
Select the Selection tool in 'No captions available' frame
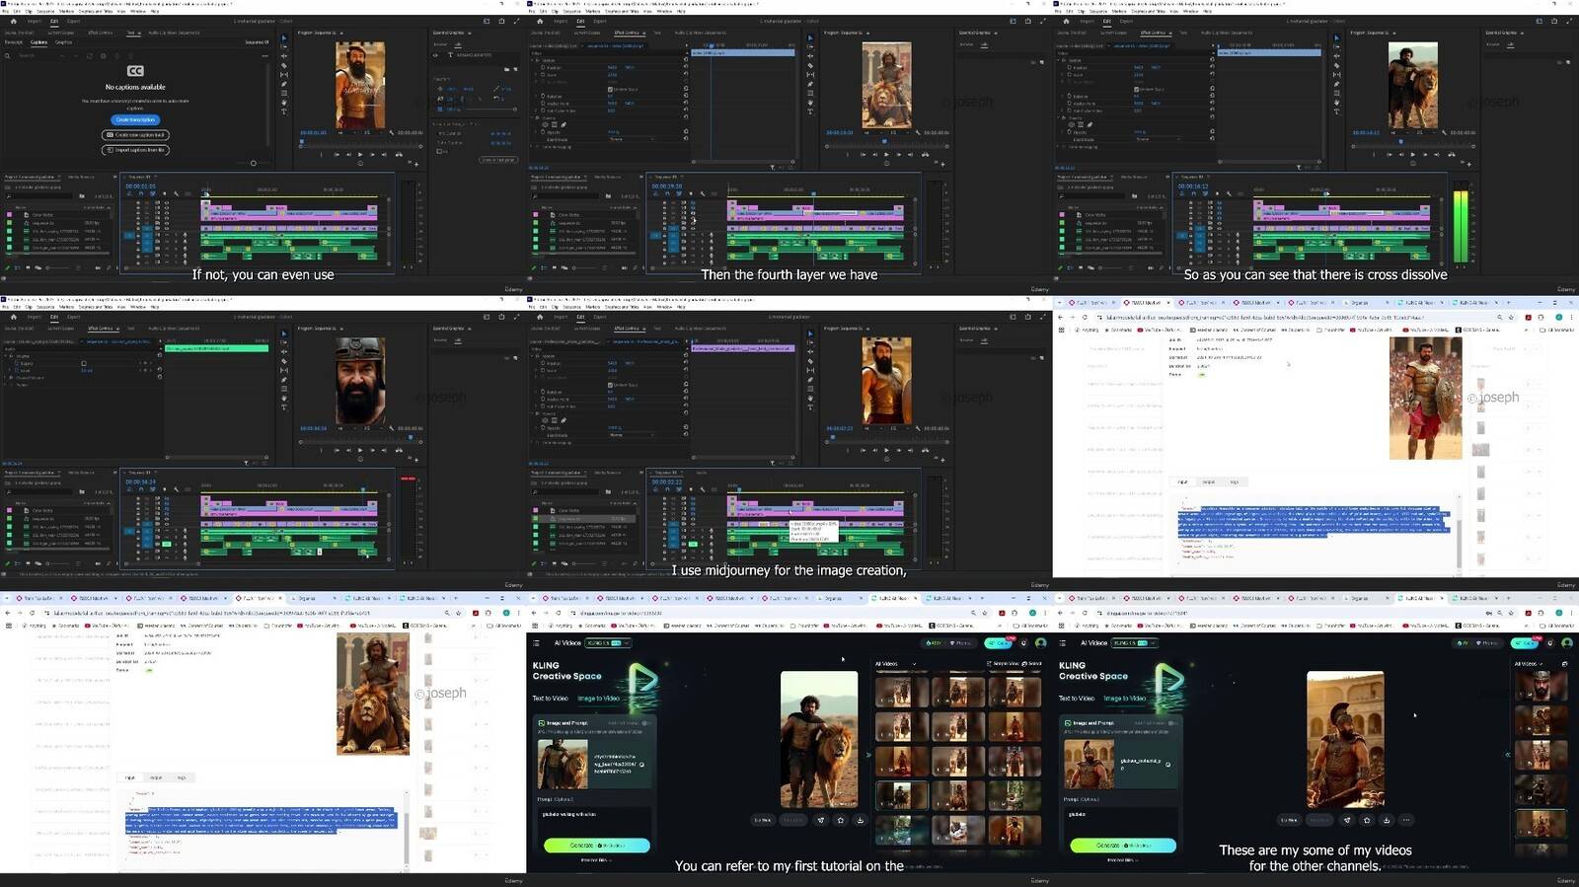coord(284,37)
